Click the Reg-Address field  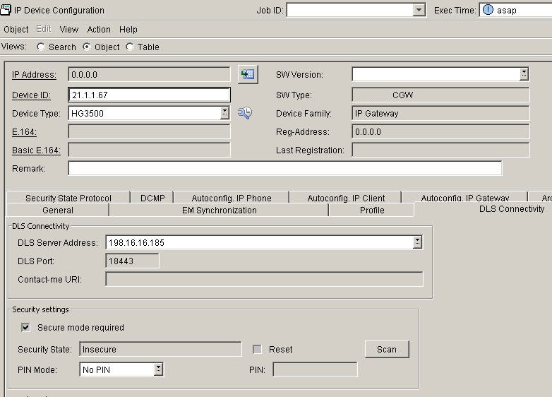tap(440, 132)
